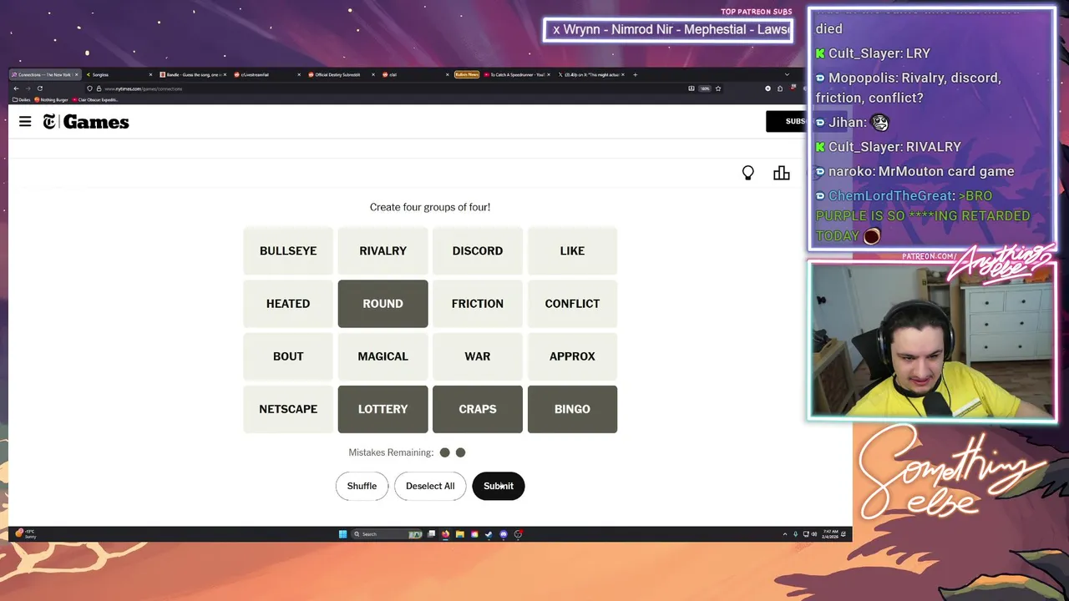Deselect the BINGO tile
This screenshot has width=1069, height=601.
point(572,409)
